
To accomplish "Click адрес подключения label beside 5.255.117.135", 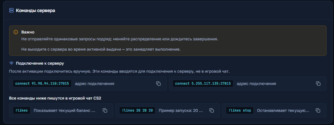I will [256, 84].
